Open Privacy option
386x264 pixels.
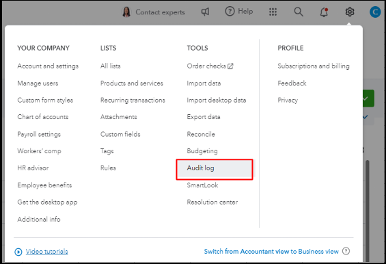click(x=288, y=101)
